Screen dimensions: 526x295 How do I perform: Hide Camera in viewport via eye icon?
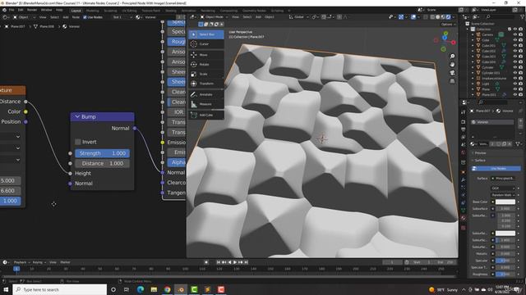tap(515, 34)
